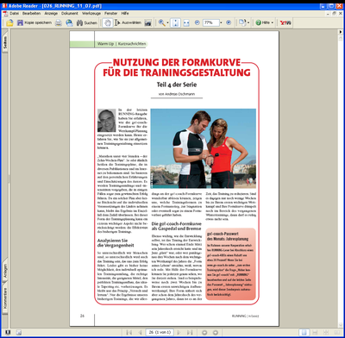Image resolution: width=345 pixels, height=338 pixels.
Task: Click the page number field
Action: click(x=160, y=332)
